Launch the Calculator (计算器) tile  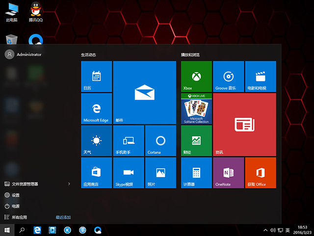click(x=196, y=172)
